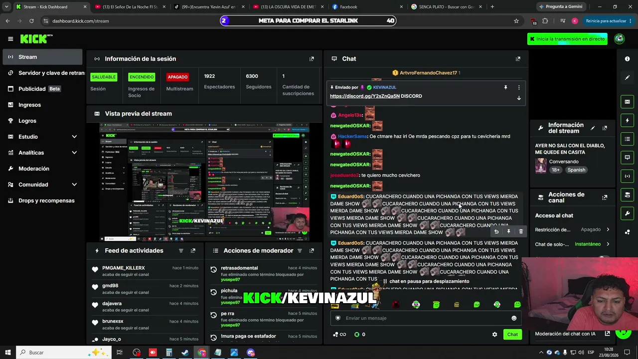Pop out the Acciones de canal panel
638x359 pixels.
(x=605, y=197)
